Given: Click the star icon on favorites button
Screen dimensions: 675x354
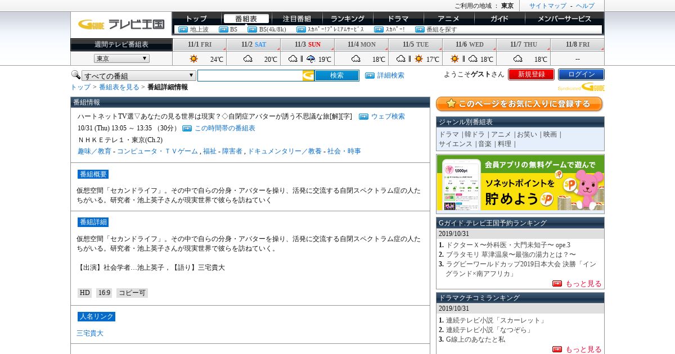Looking at the screenshot, I should pos(451,103).
